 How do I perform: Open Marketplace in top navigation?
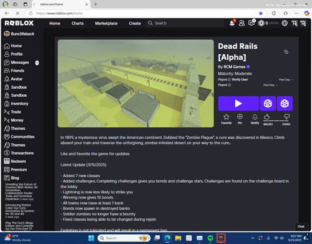(x=106, y=23)
